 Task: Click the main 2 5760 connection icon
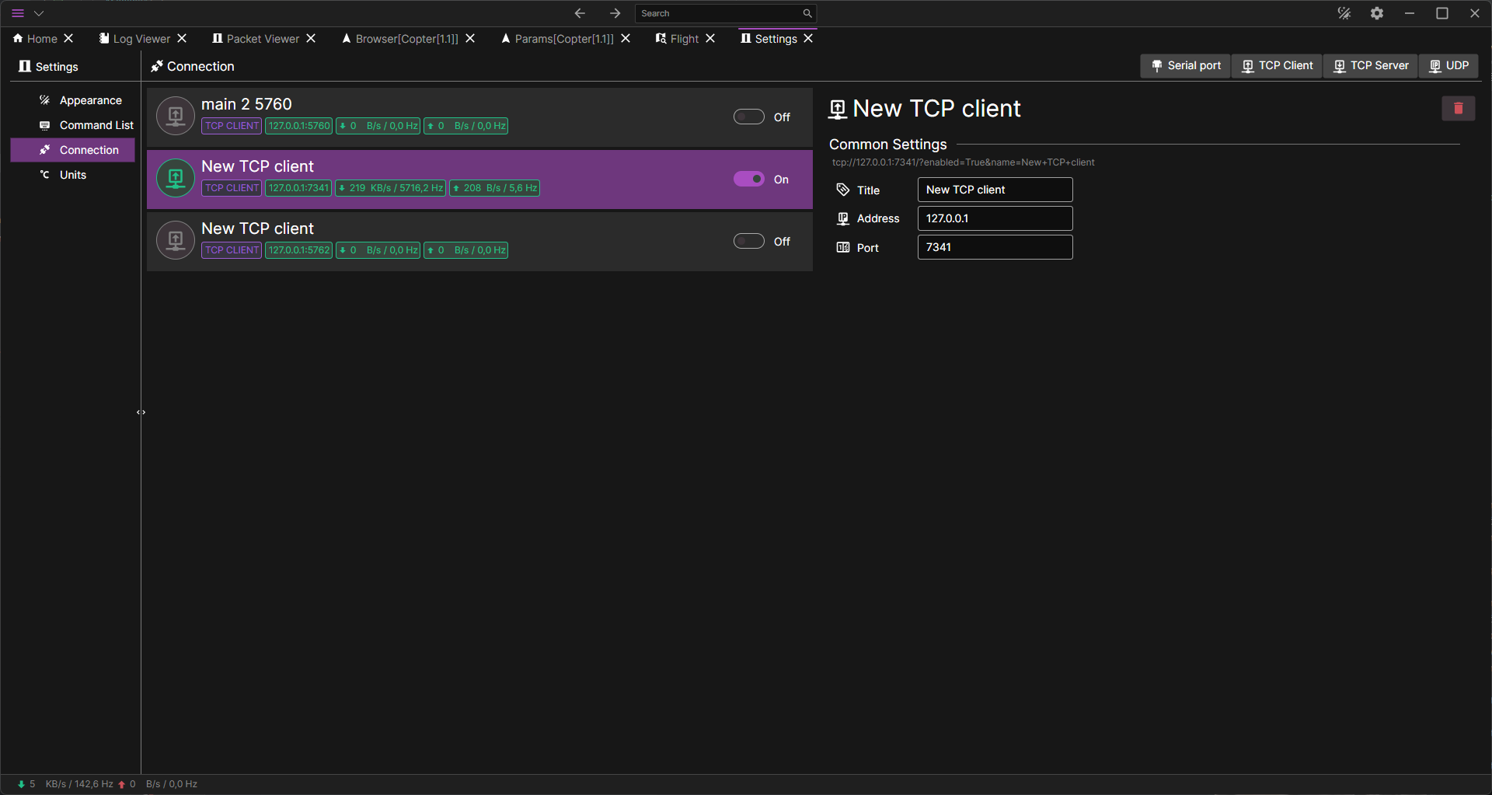tap(176, 117)
